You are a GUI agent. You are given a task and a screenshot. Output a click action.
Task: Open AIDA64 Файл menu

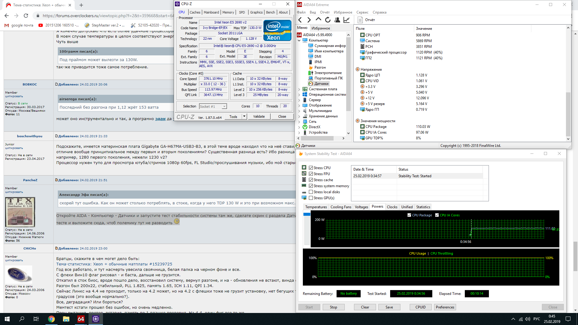pyautogui.click(x=301, y=12)
